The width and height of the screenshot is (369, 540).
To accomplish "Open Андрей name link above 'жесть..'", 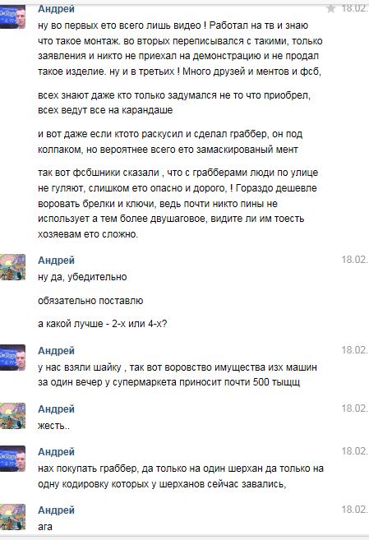I will point(56,409).
